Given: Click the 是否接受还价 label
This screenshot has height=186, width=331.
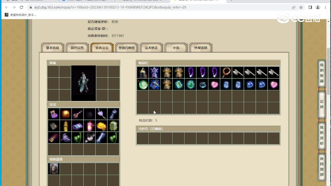Looking at the screenshot, I should point(98,22).
